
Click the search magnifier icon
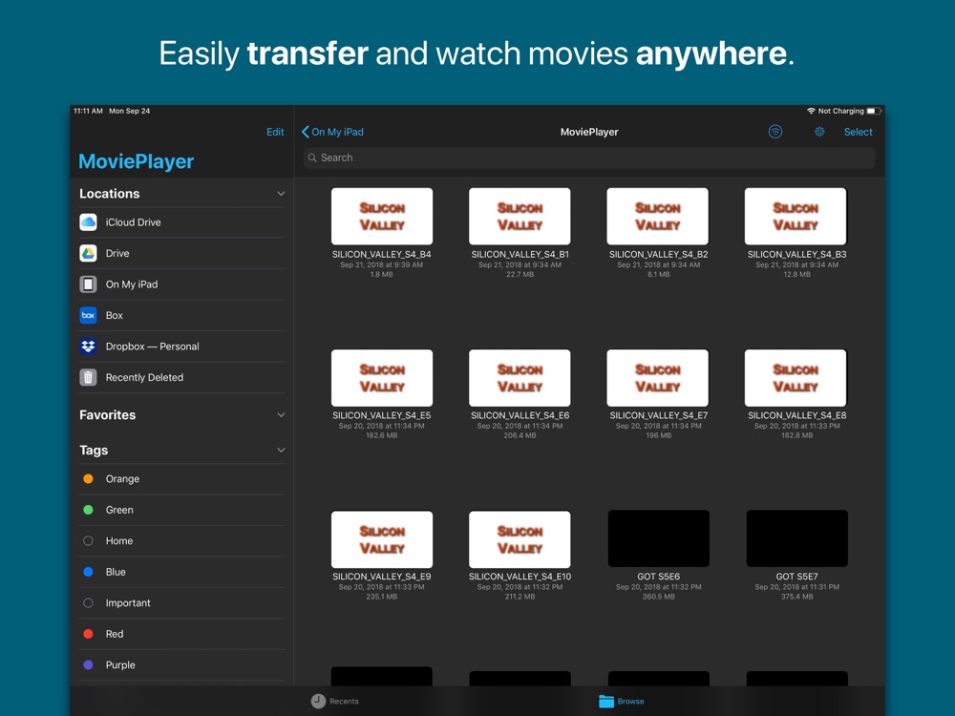point(312,158)
